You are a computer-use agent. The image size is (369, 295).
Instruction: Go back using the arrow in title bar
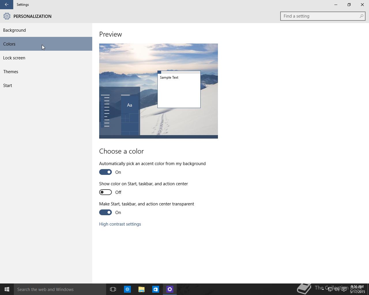tap(6, 5)
